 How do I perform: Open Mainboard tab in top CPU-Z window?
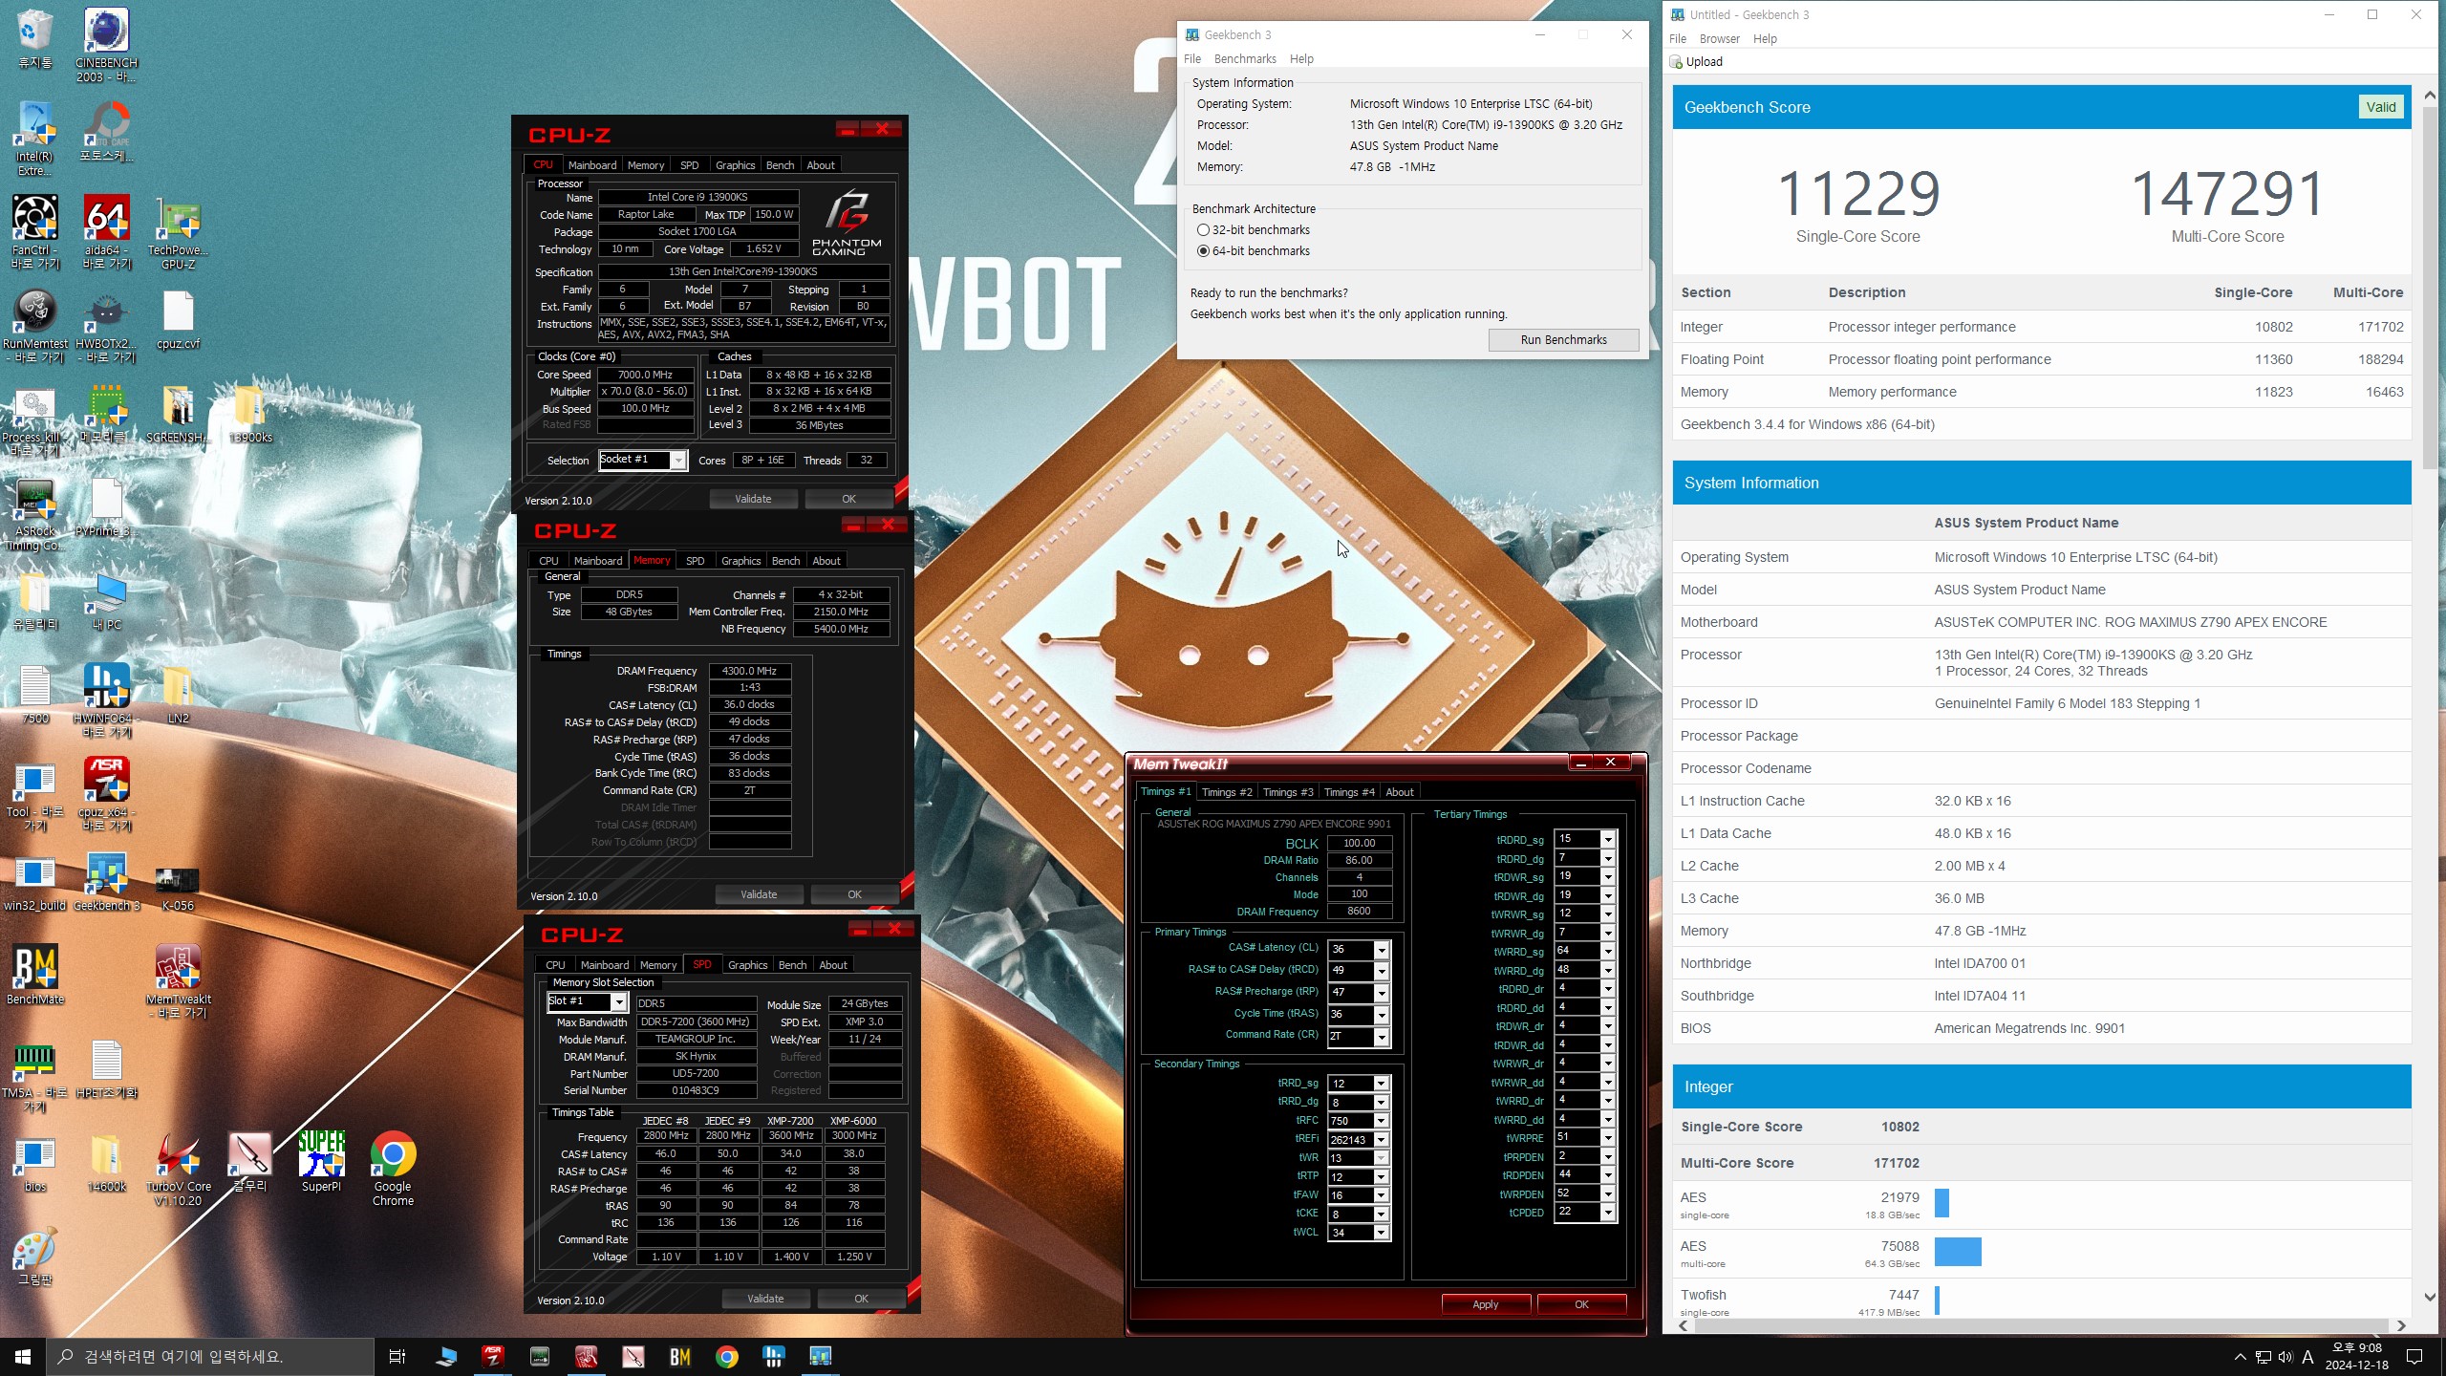click(x=591, y=164)
